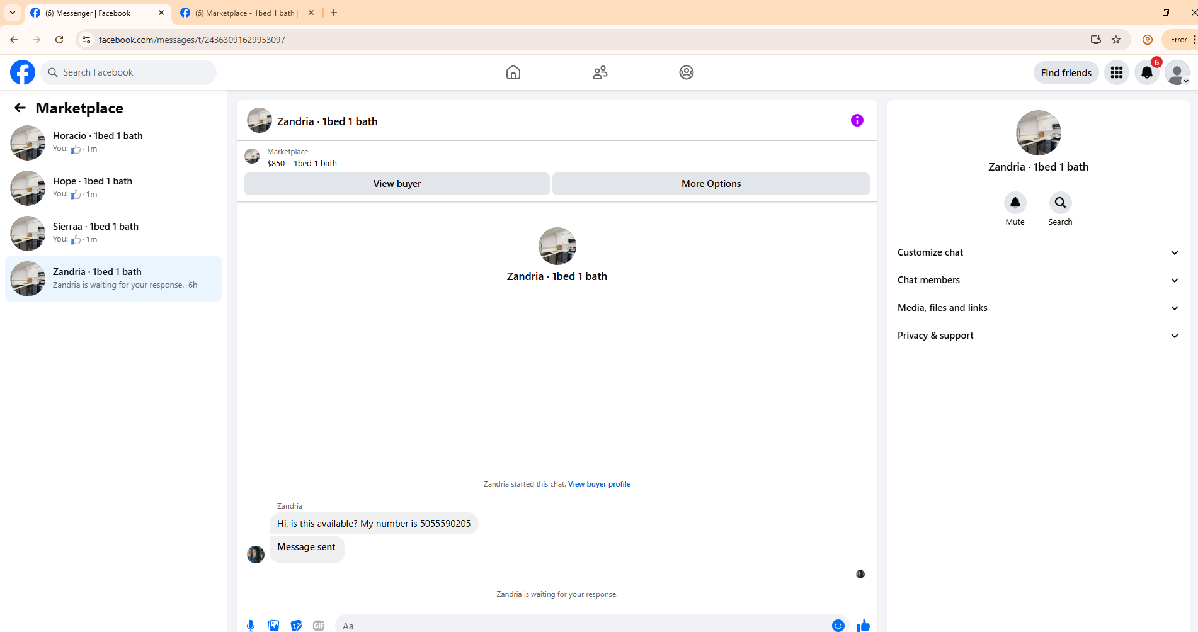The width and height of the screenshot is (1198, 632).
Task: Attach a photo using the image icon
Action: [273, 625]
